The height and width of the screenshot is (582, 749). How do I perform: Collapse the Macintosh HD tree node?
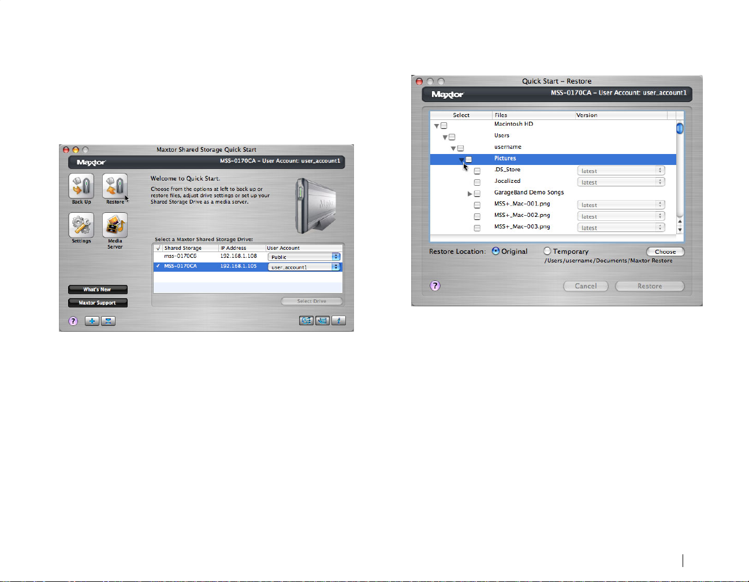[x=437, y=126]
